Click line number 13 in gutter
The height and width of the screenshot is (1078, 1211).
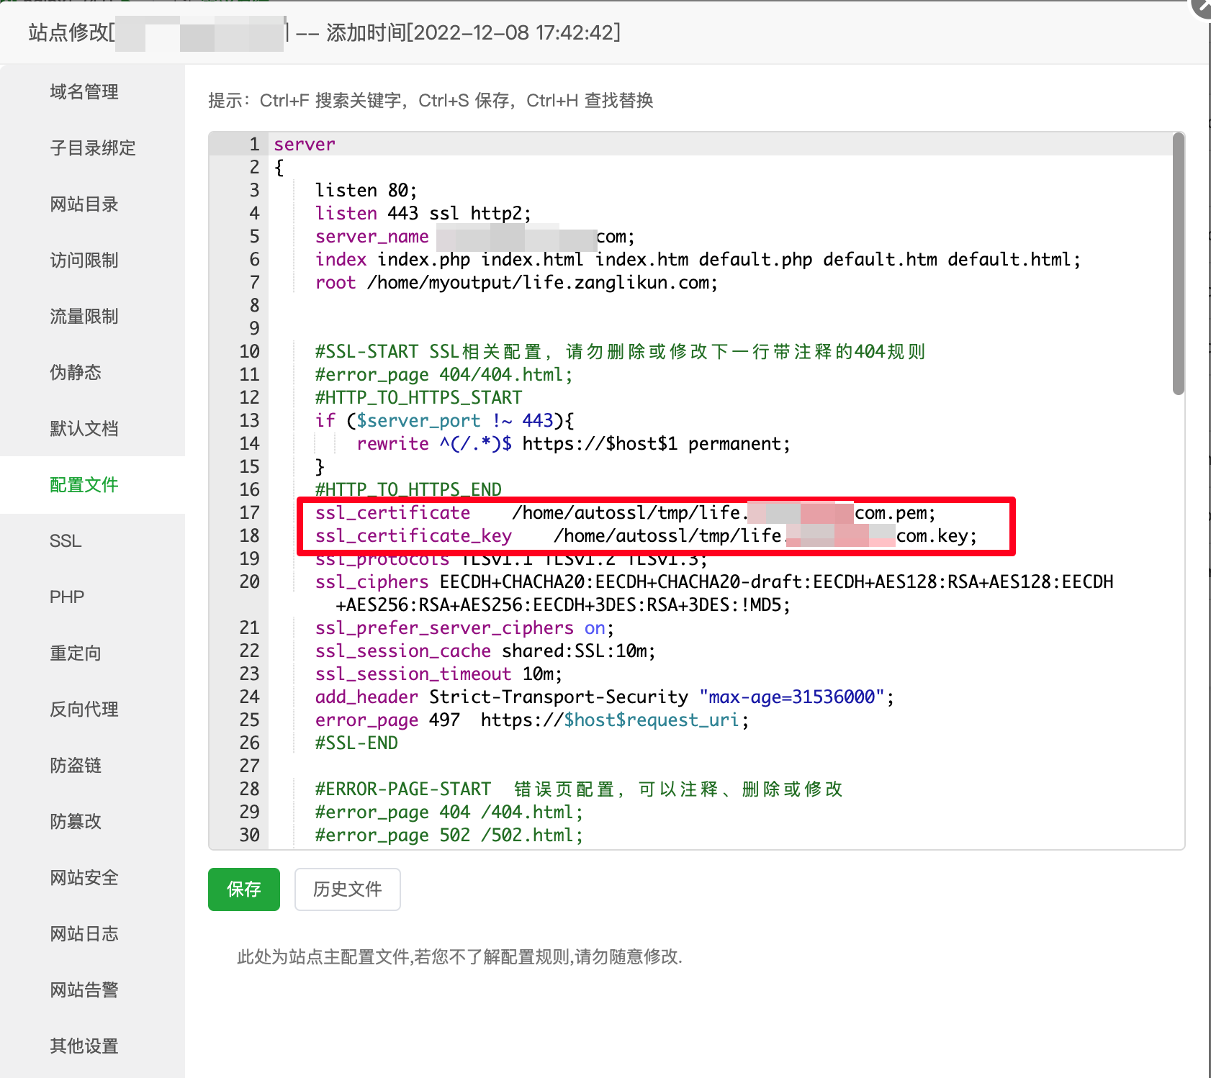[249, 421]
